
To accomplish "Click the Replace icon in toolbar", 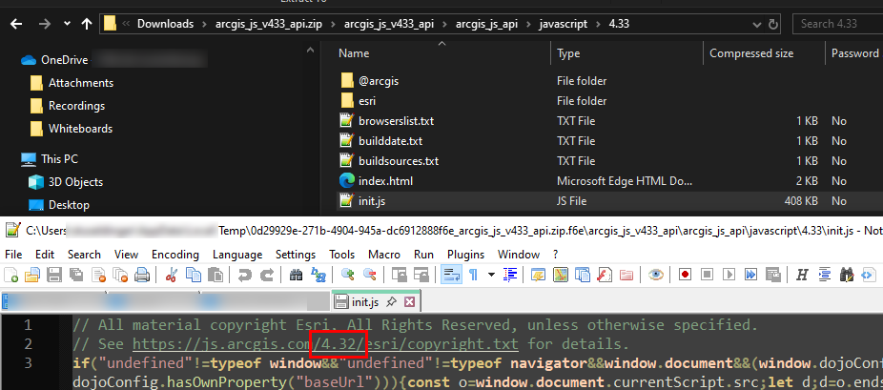I will tap(318, 275).
